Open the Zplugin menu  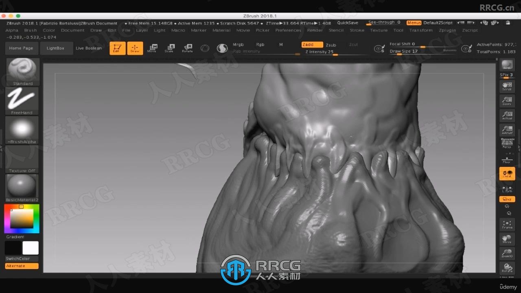pos(448,31)
